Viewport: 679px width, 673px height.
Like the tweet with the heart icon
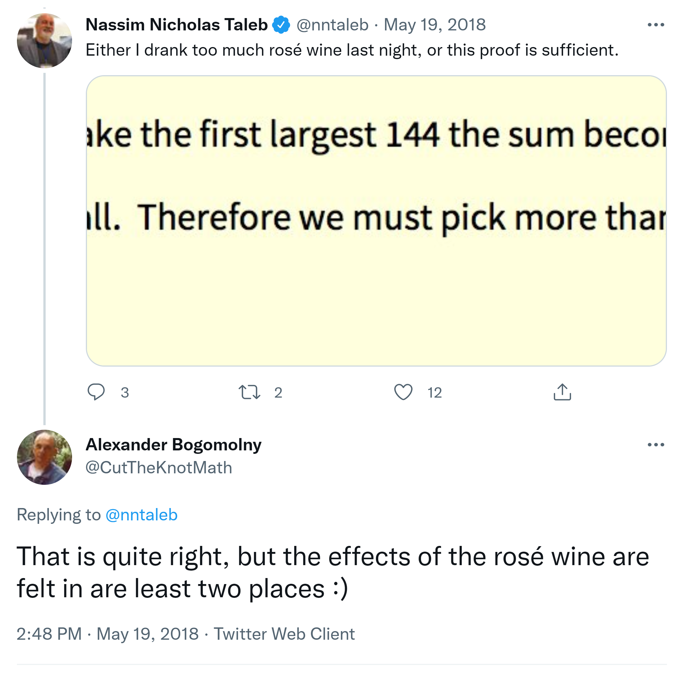click(403, 392)
